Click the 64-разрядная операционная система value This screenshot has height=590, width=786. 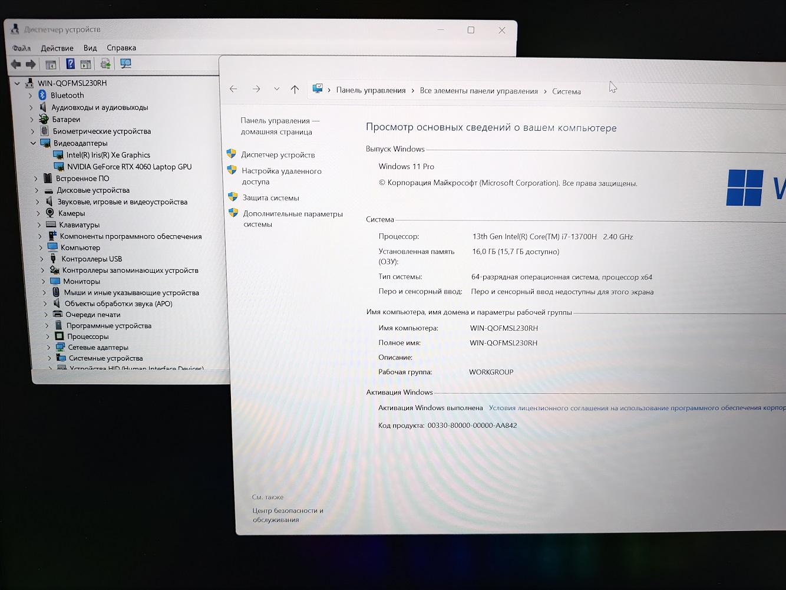tap(562, 277)
